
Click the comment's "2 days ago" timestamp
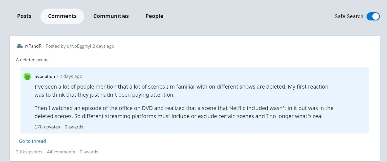point(71,76)
